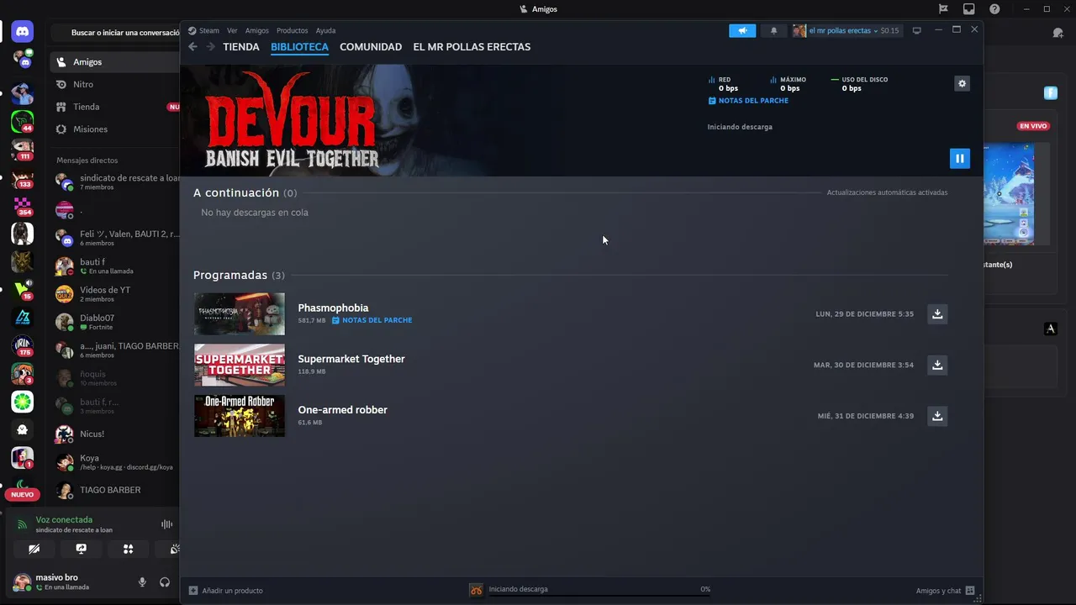Open the COMUNIDAD tab
Screen dimensions: 1076x605
(371, 47)
